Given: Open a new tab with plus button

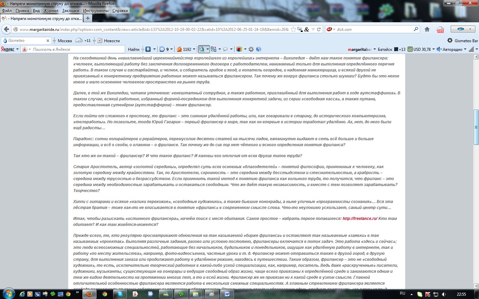Looking at the screenshot, I should pyautogui.click(x=88, y=18).
